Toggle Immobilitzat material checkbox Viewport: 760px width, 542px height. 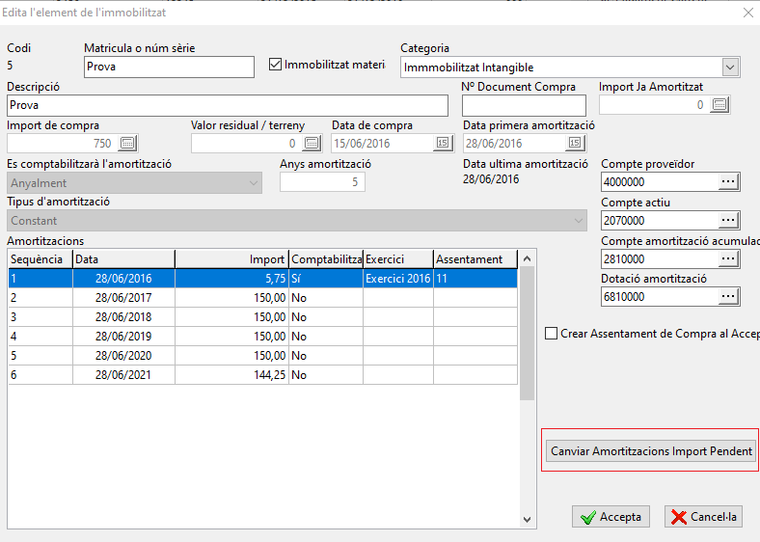(275, 65)
